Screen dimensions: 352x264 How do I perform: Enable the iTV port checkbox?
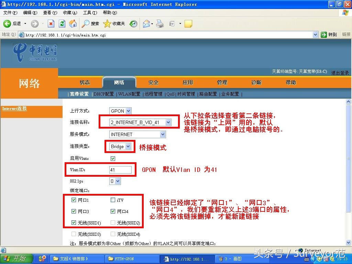113,200
